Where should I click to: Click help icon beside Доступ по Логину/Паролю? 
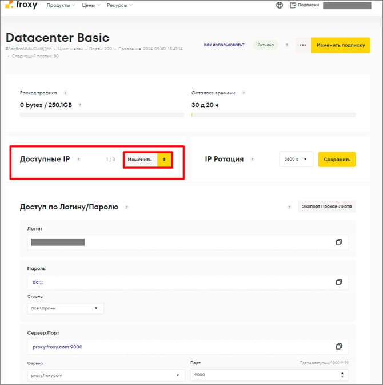[x=126, y=207]
